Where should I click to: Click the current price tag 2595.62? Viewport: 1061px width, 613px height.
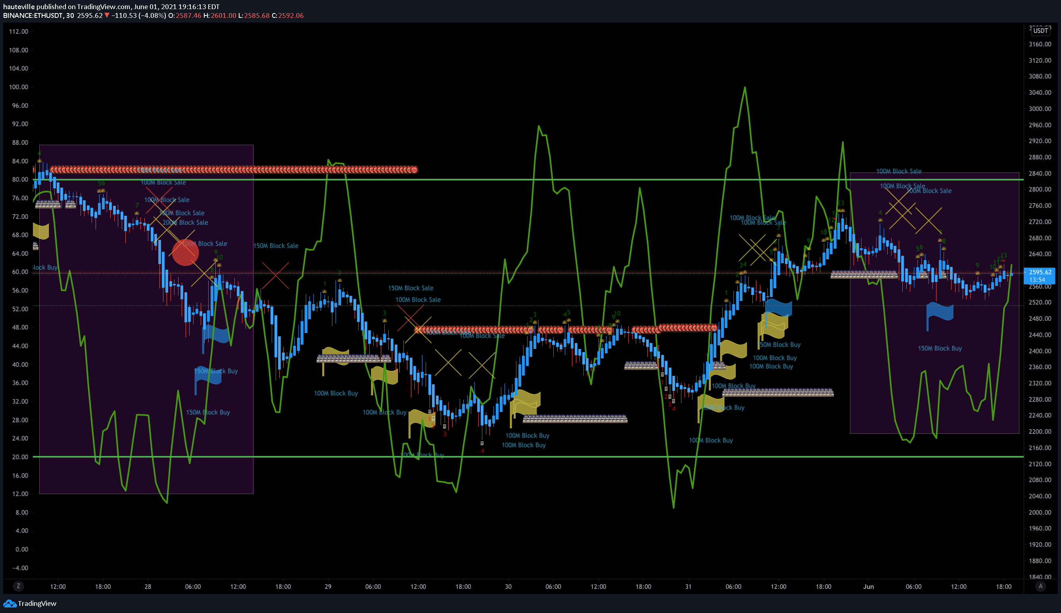1040,272
